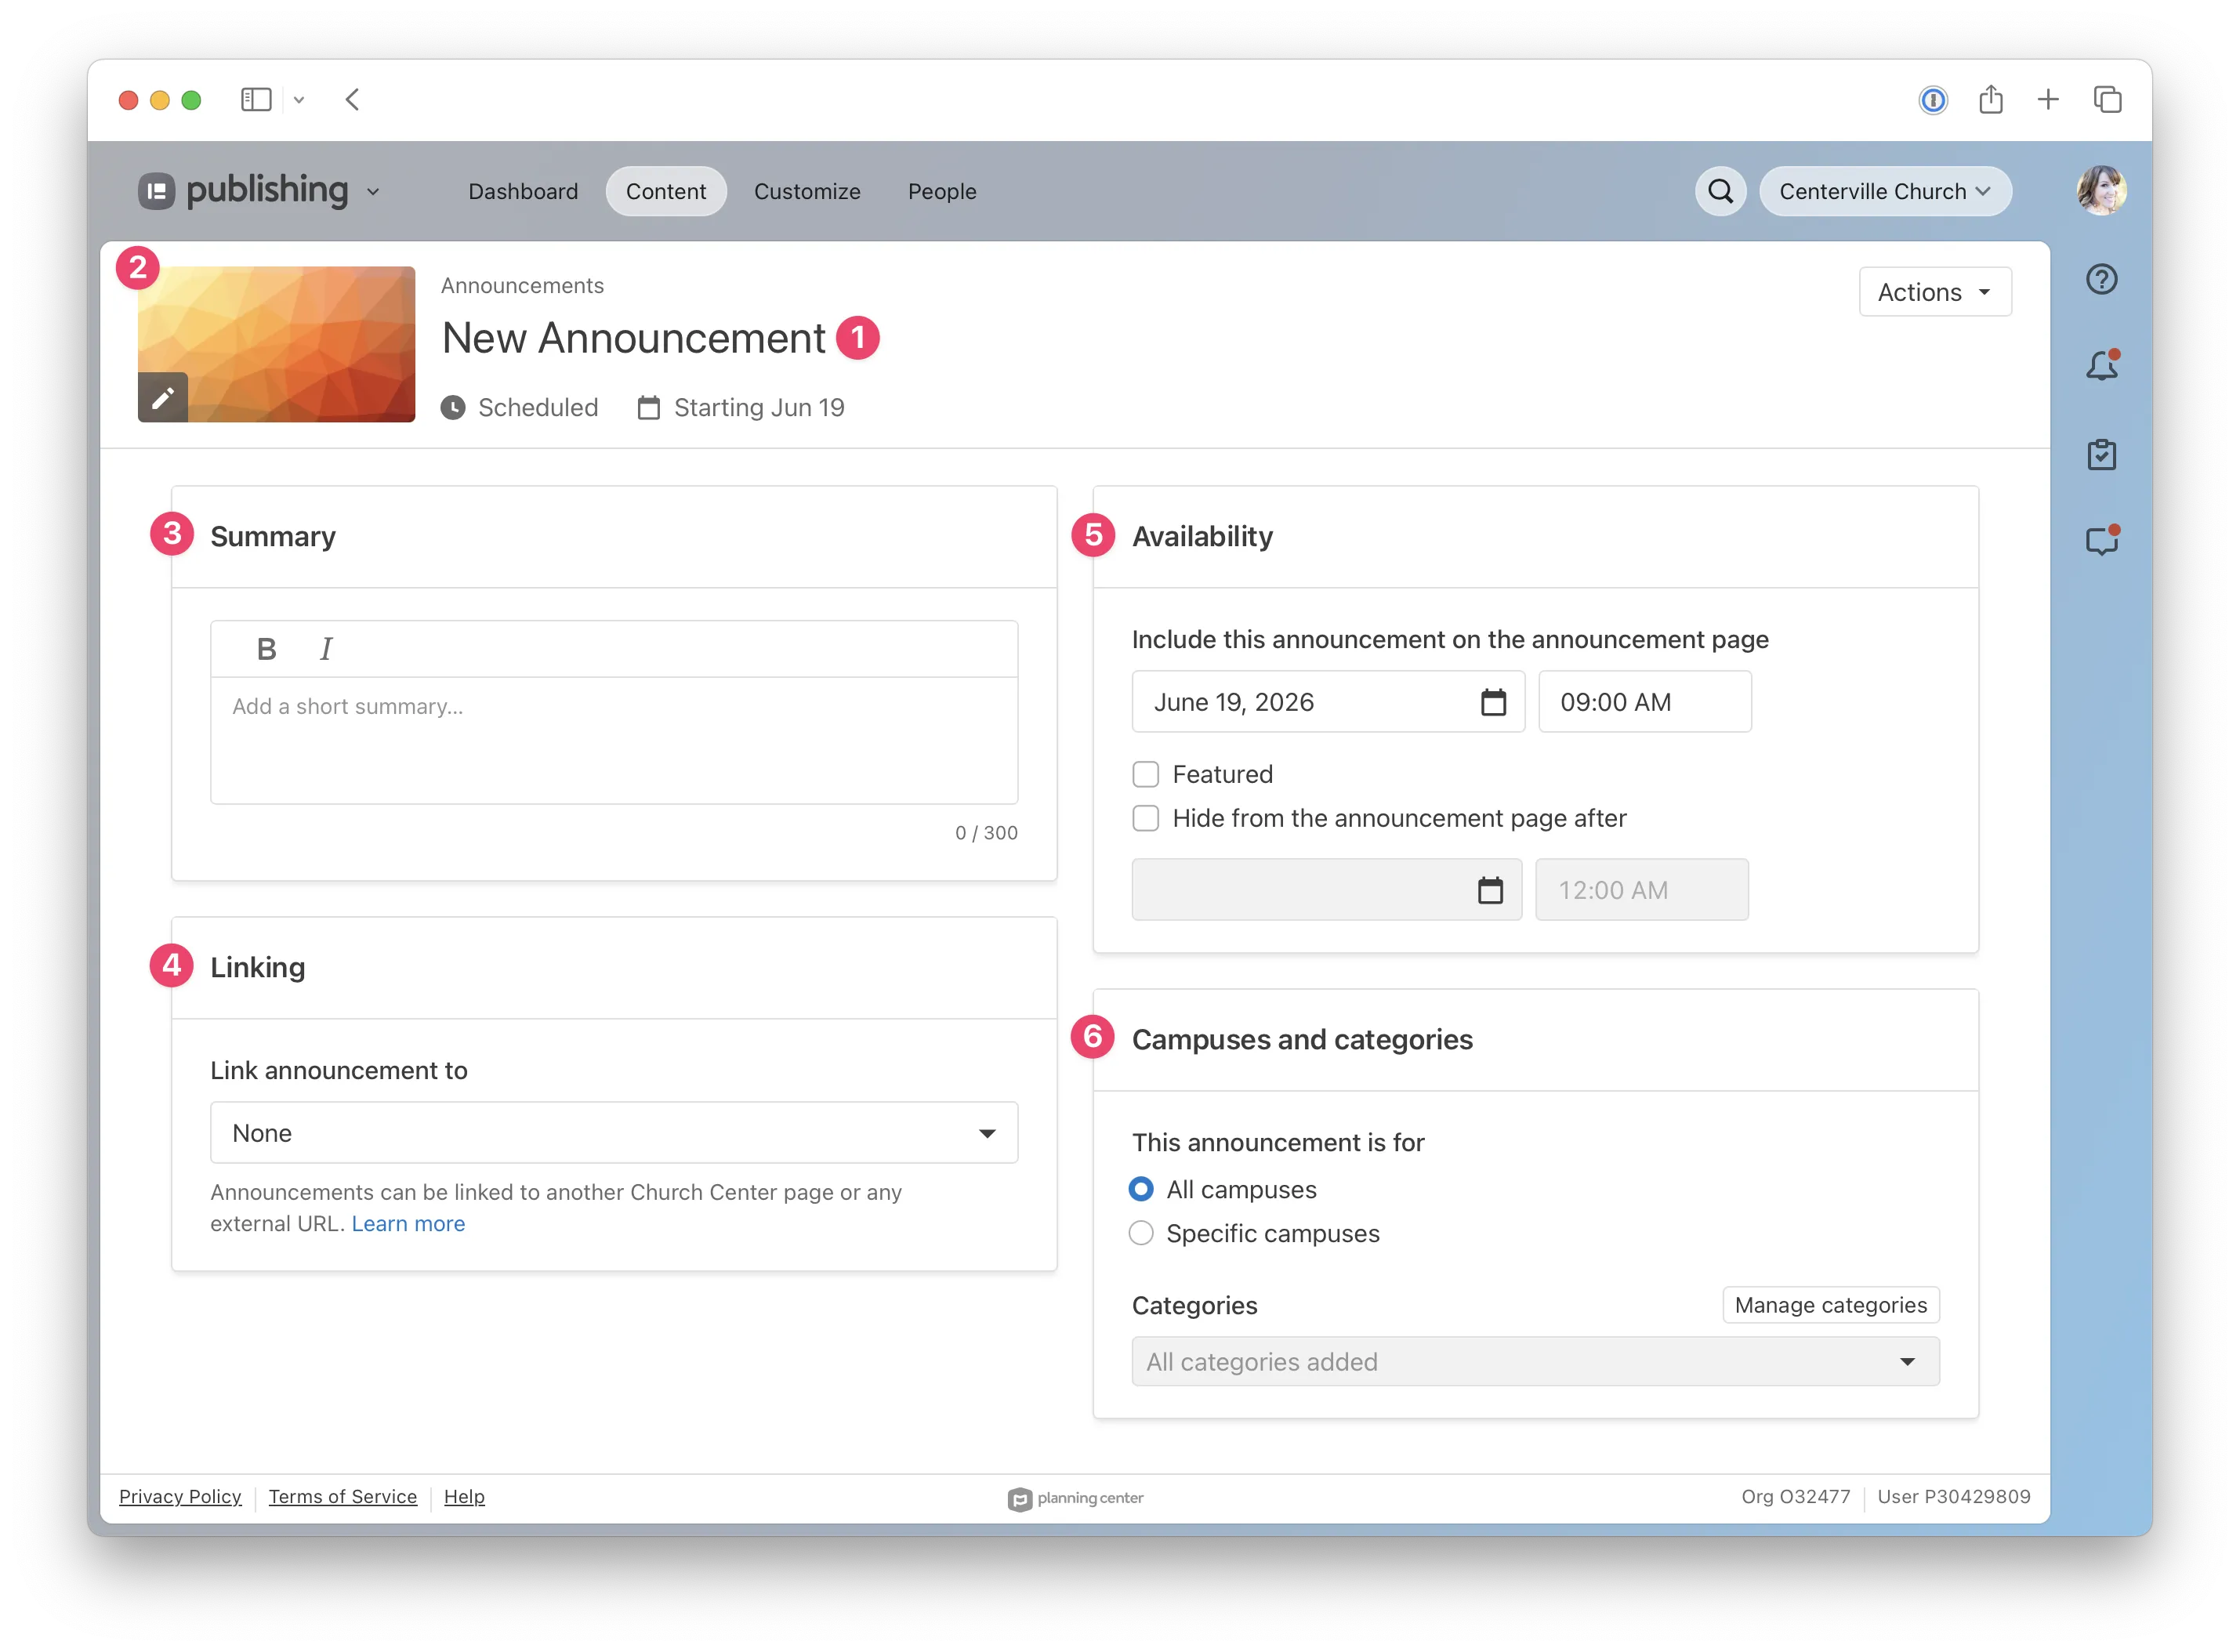Enable the Featured checkbox
This screenshot has width=2240, height=1652.
coord(1145,775)
